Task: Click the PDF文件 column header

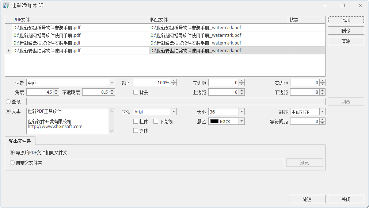Action: (x=80, y=20)
